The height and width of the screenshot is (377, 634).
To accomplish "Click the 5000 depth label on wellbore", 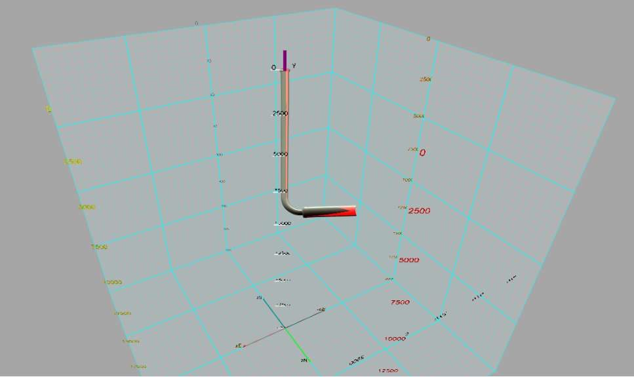I will (x=281, y=154).
